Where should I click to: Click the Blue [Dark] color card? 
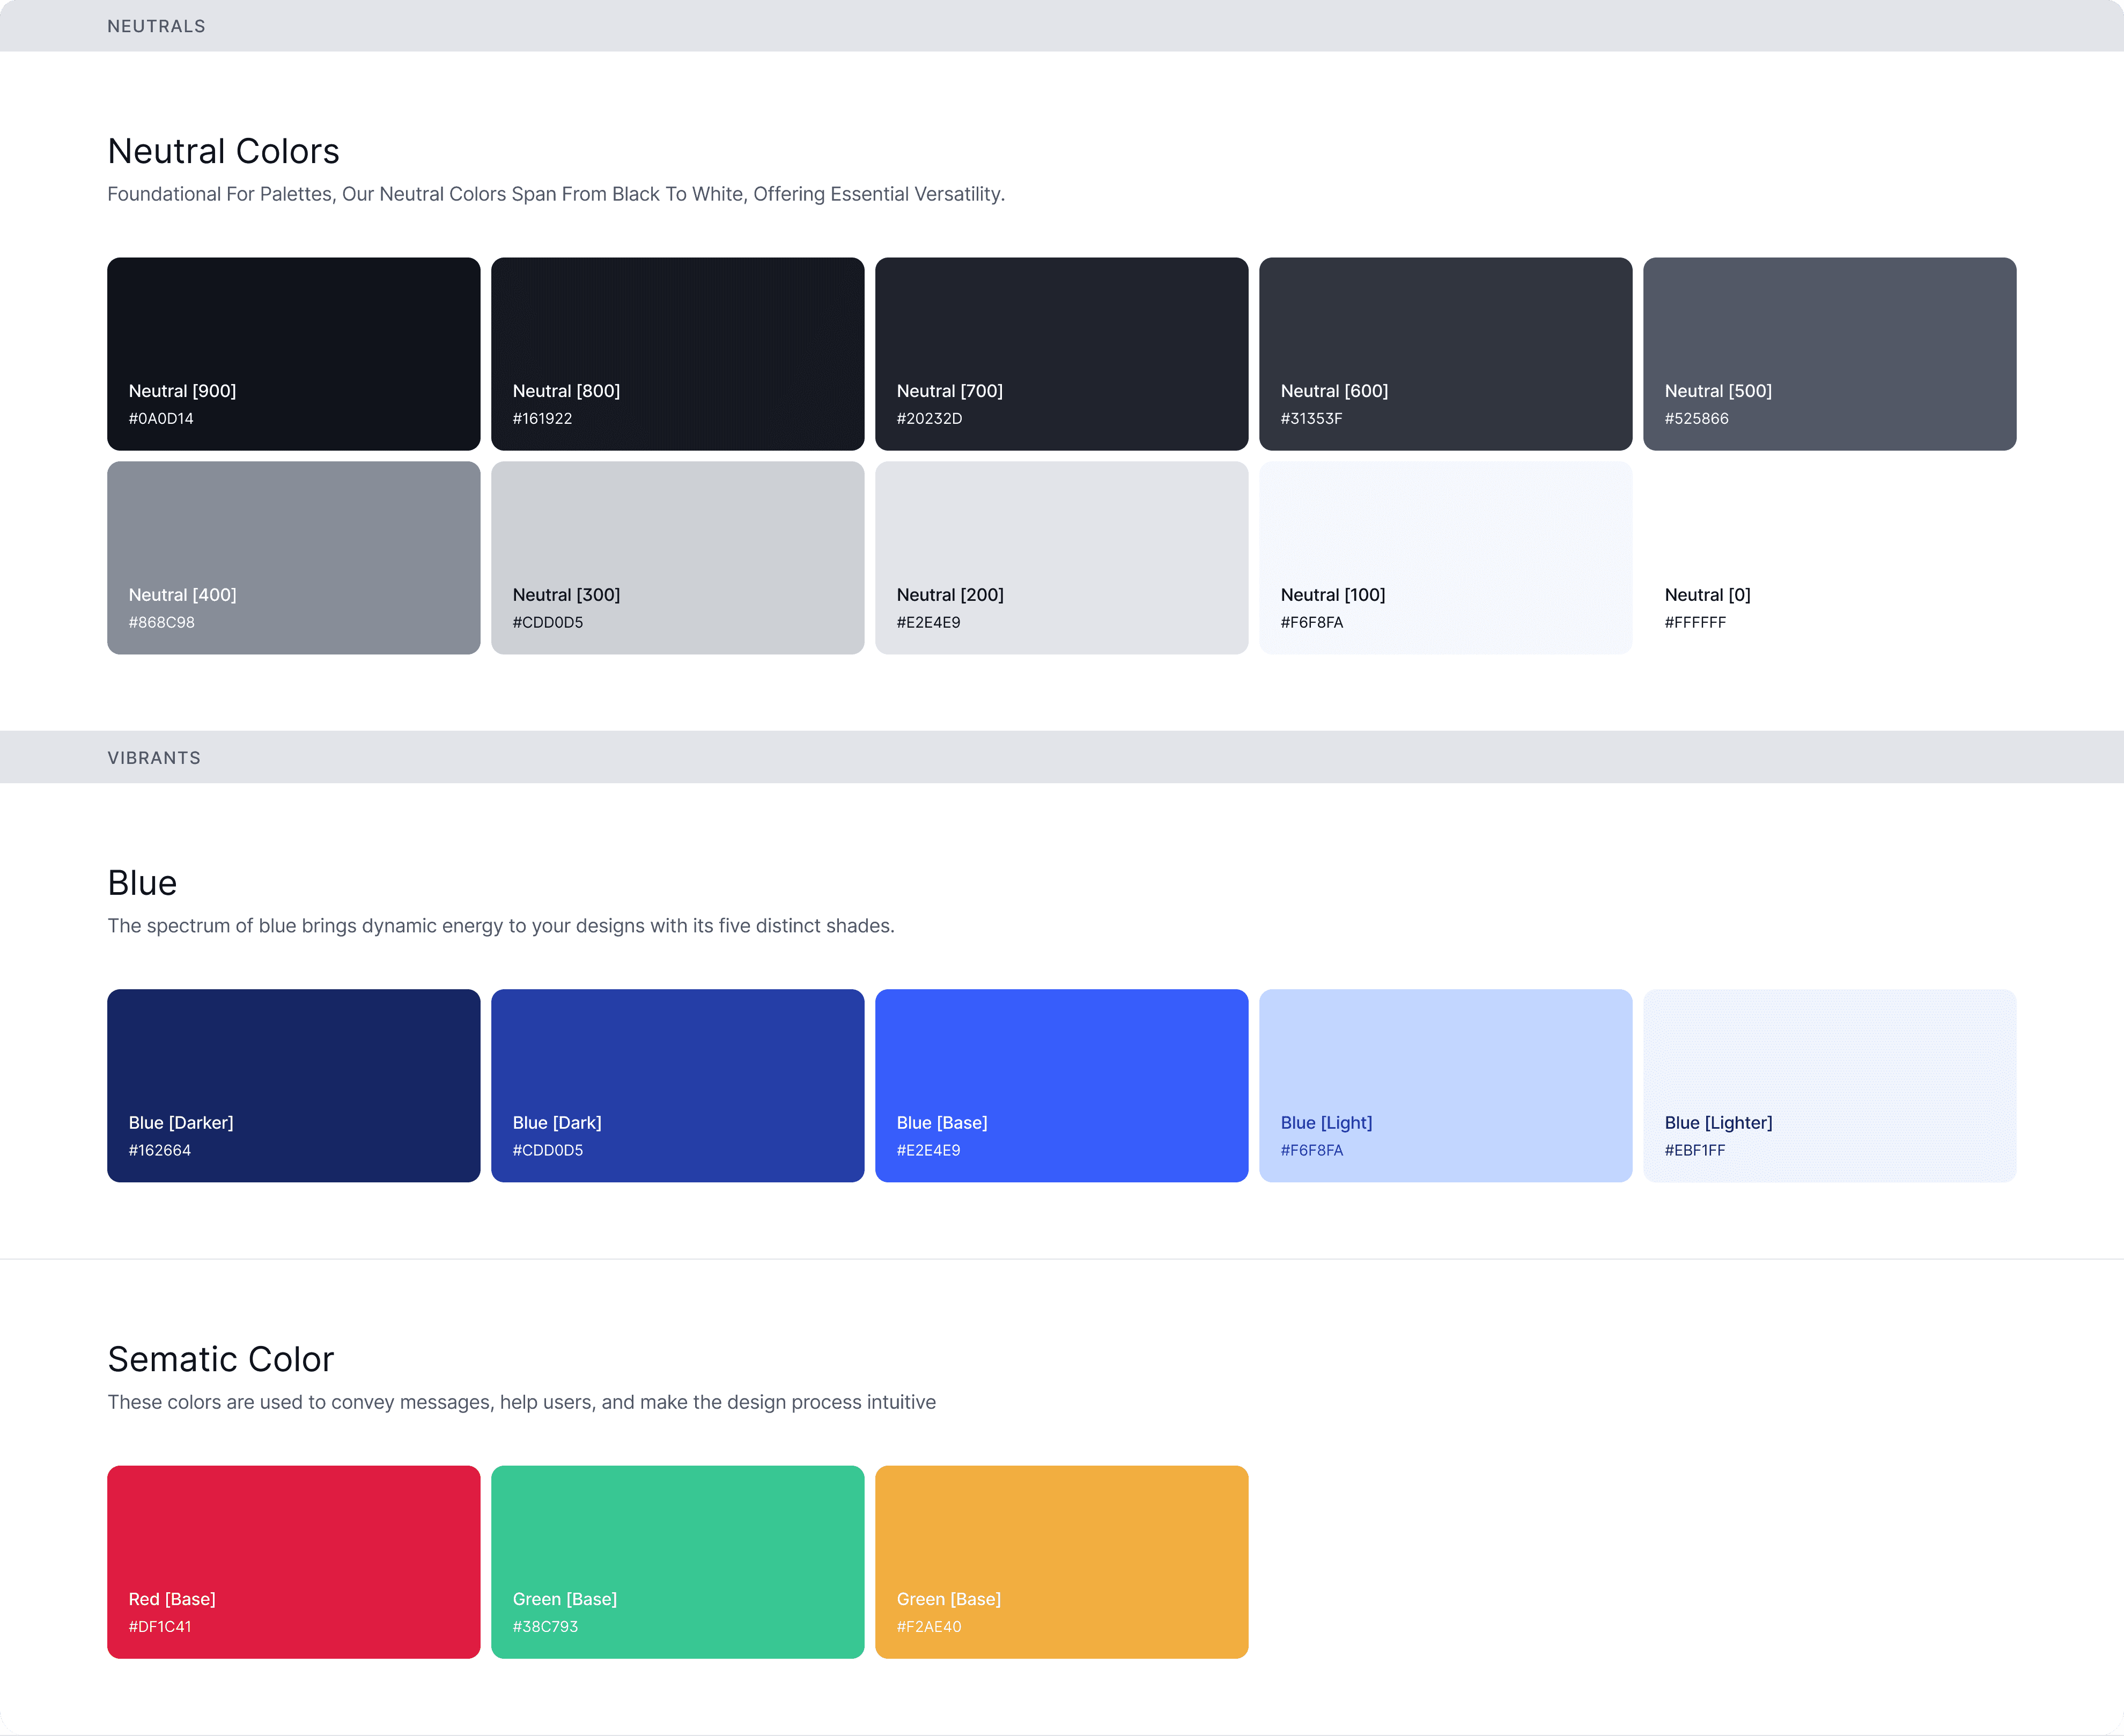tap(677, 1085)
